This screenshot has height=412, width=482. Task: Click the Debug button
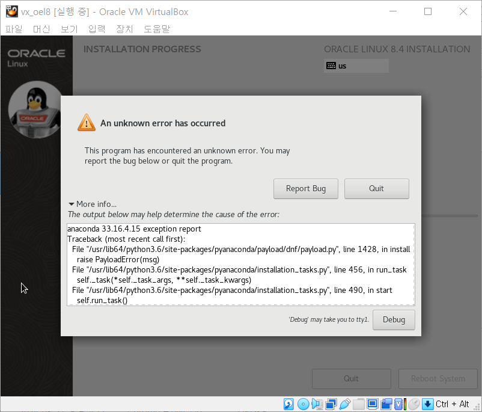coord(394,320)
